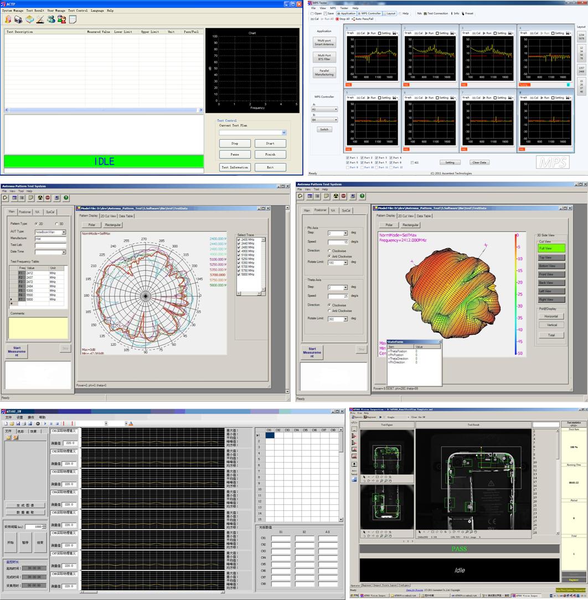The image size is (588, 600).
Task: Open Test Control menu in ACTP
Action: [78, 11]
